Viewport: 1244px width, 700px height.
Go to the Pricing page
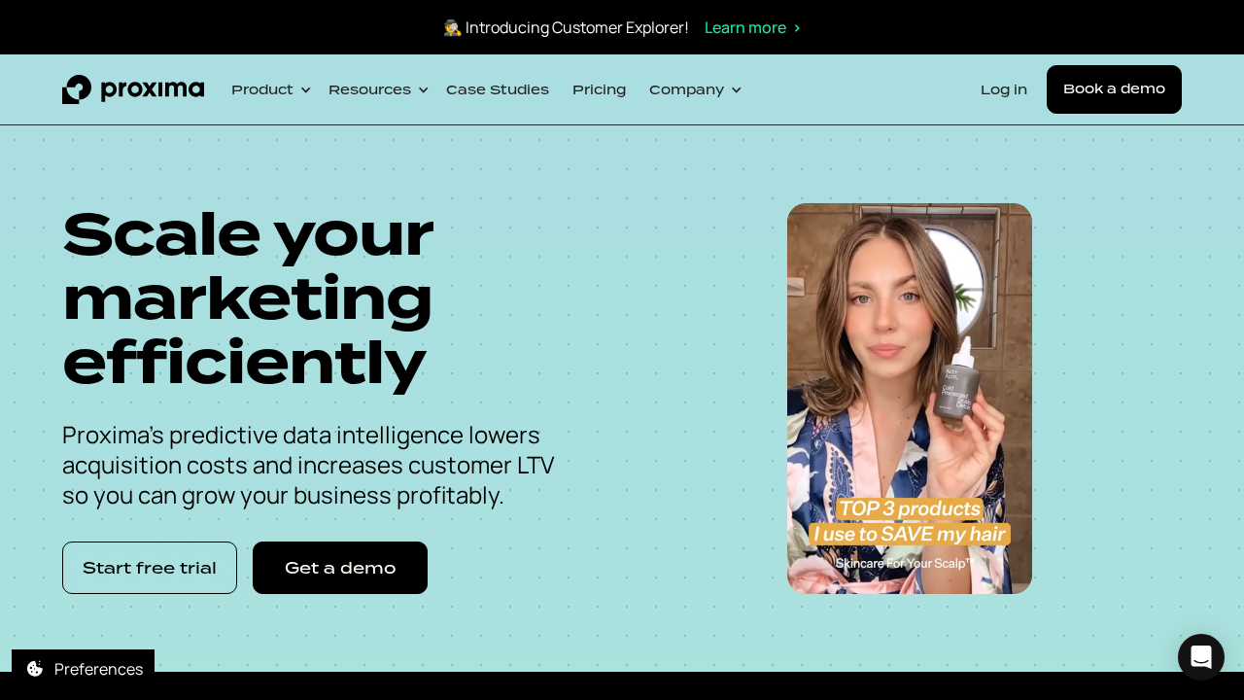coord(599,89)
